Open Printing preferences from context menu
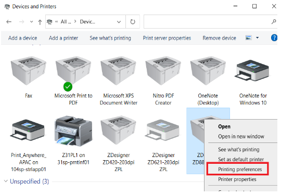 click(240, 169)
